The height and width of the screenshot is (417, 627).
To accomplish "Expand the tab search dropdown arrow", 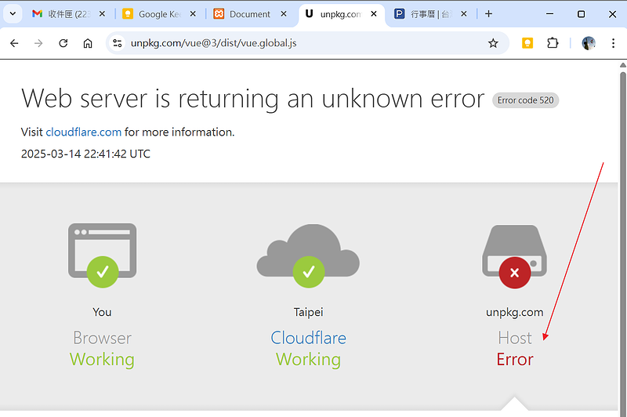I will pos(12,14).
